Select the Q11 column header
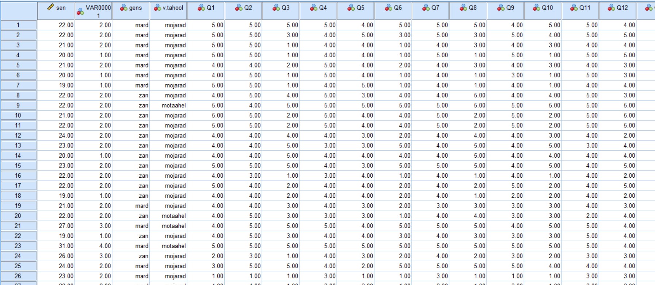 tap(580, 11)
